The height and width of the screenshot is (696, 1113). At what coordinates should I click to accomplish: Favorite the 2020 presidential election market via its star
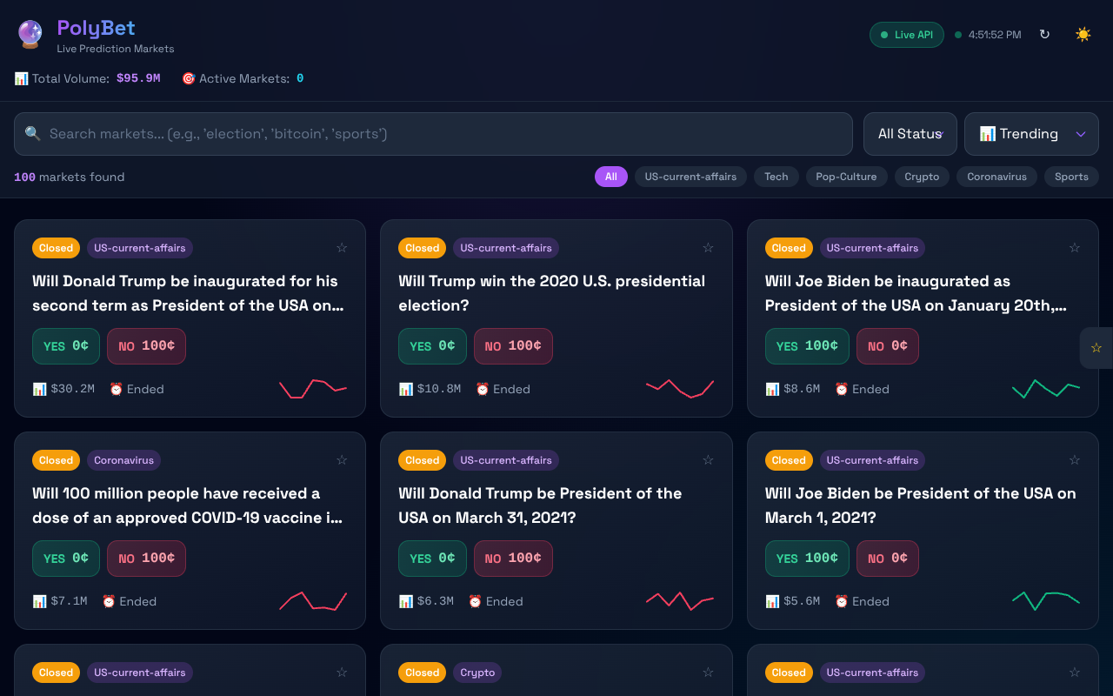click(x=708, y=248)
